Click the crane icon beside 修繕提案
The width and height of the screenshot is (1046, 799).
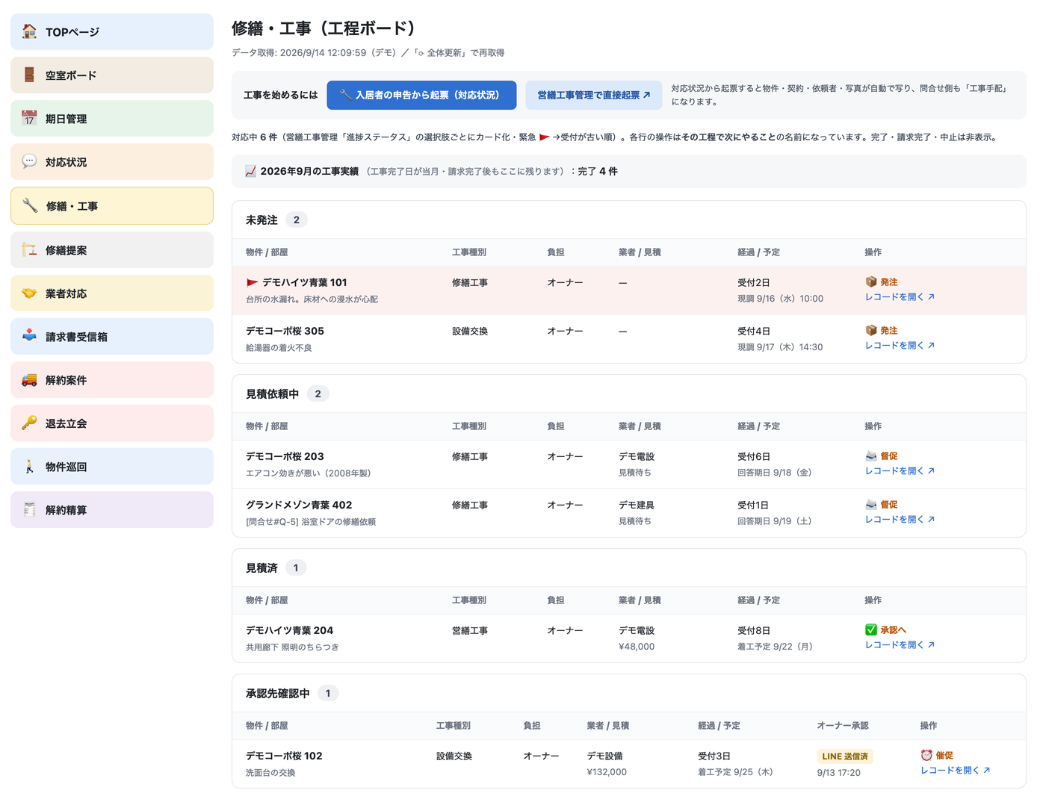[29, 249]
